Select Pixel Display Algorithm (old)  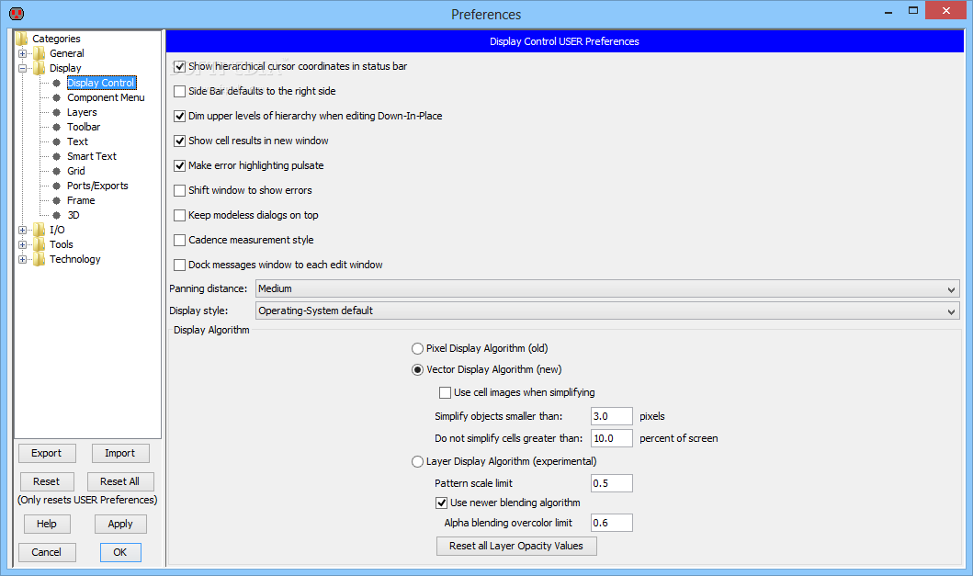pos(418,349)
